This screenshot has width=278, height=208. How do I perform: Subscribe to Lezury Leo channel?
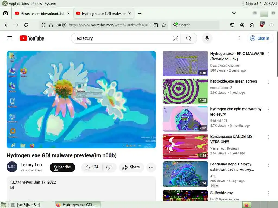point(62,167)
